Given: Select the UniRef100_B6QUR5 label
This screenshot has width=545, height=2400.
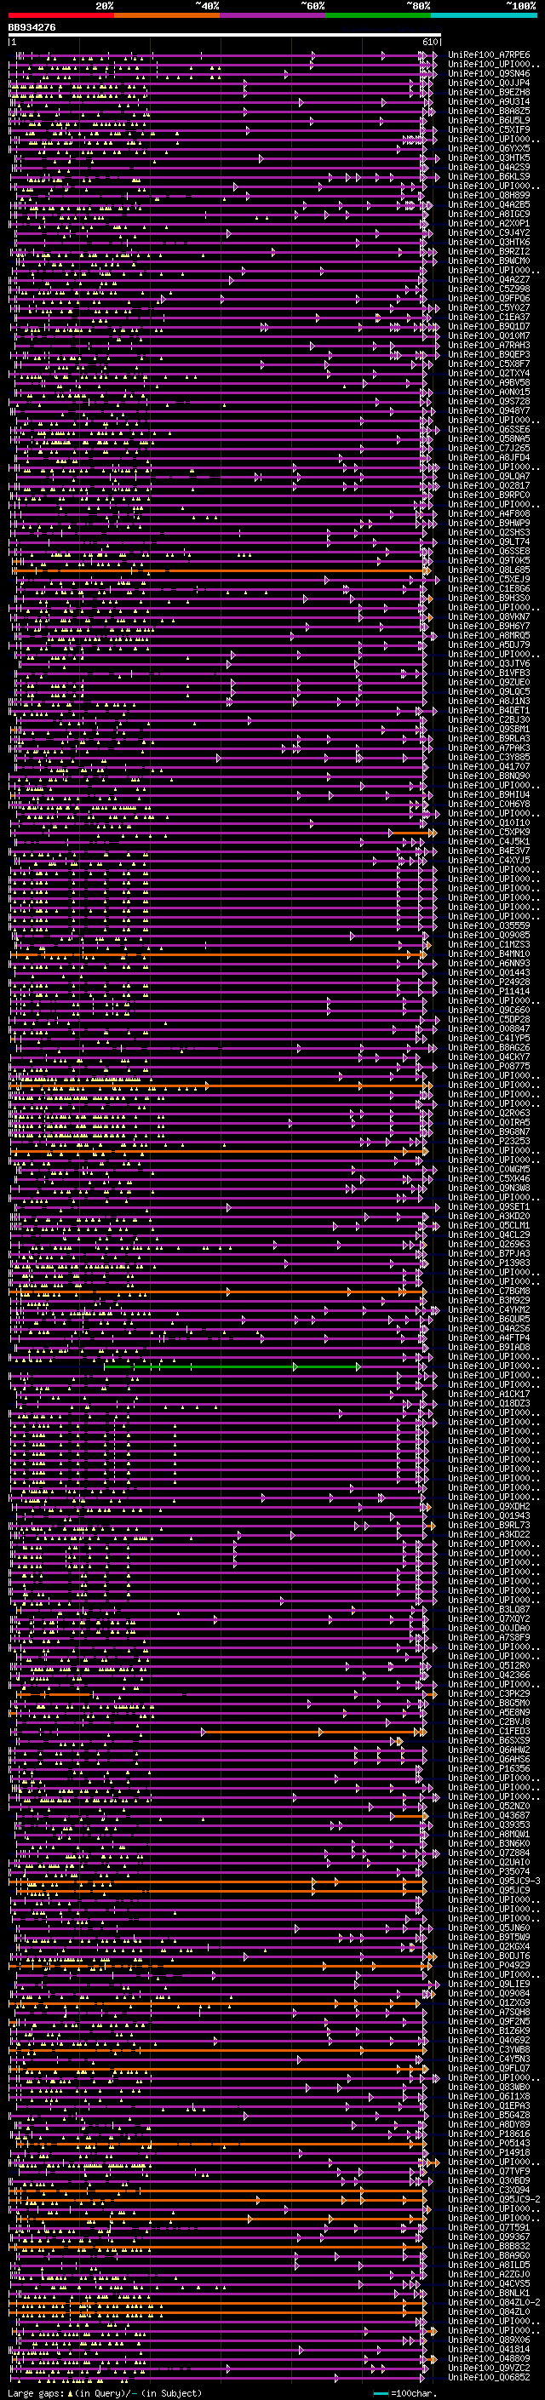Looking at the screenshot, I should coord(489,1320).
